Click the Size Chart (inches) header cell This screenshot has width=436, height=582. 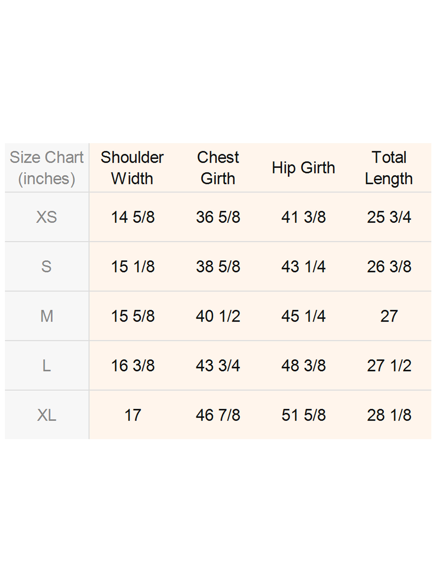[47, 168]
